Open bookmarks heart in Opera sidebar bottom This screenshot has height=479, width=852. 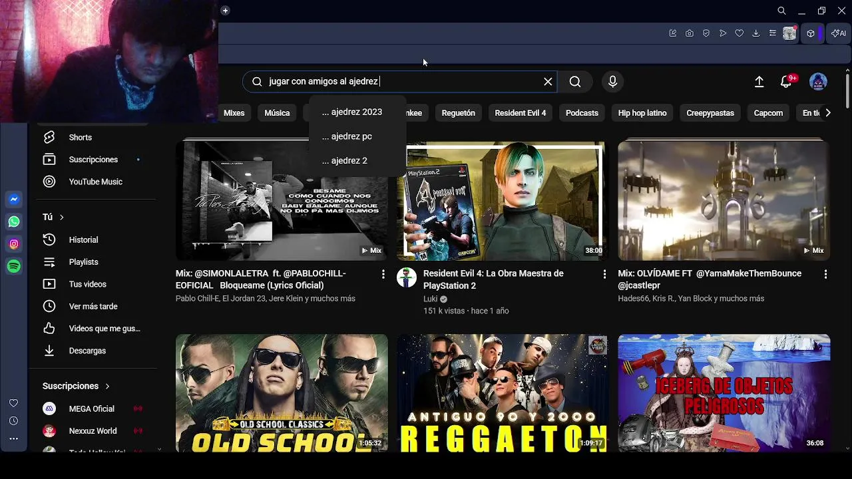point(13,403)
